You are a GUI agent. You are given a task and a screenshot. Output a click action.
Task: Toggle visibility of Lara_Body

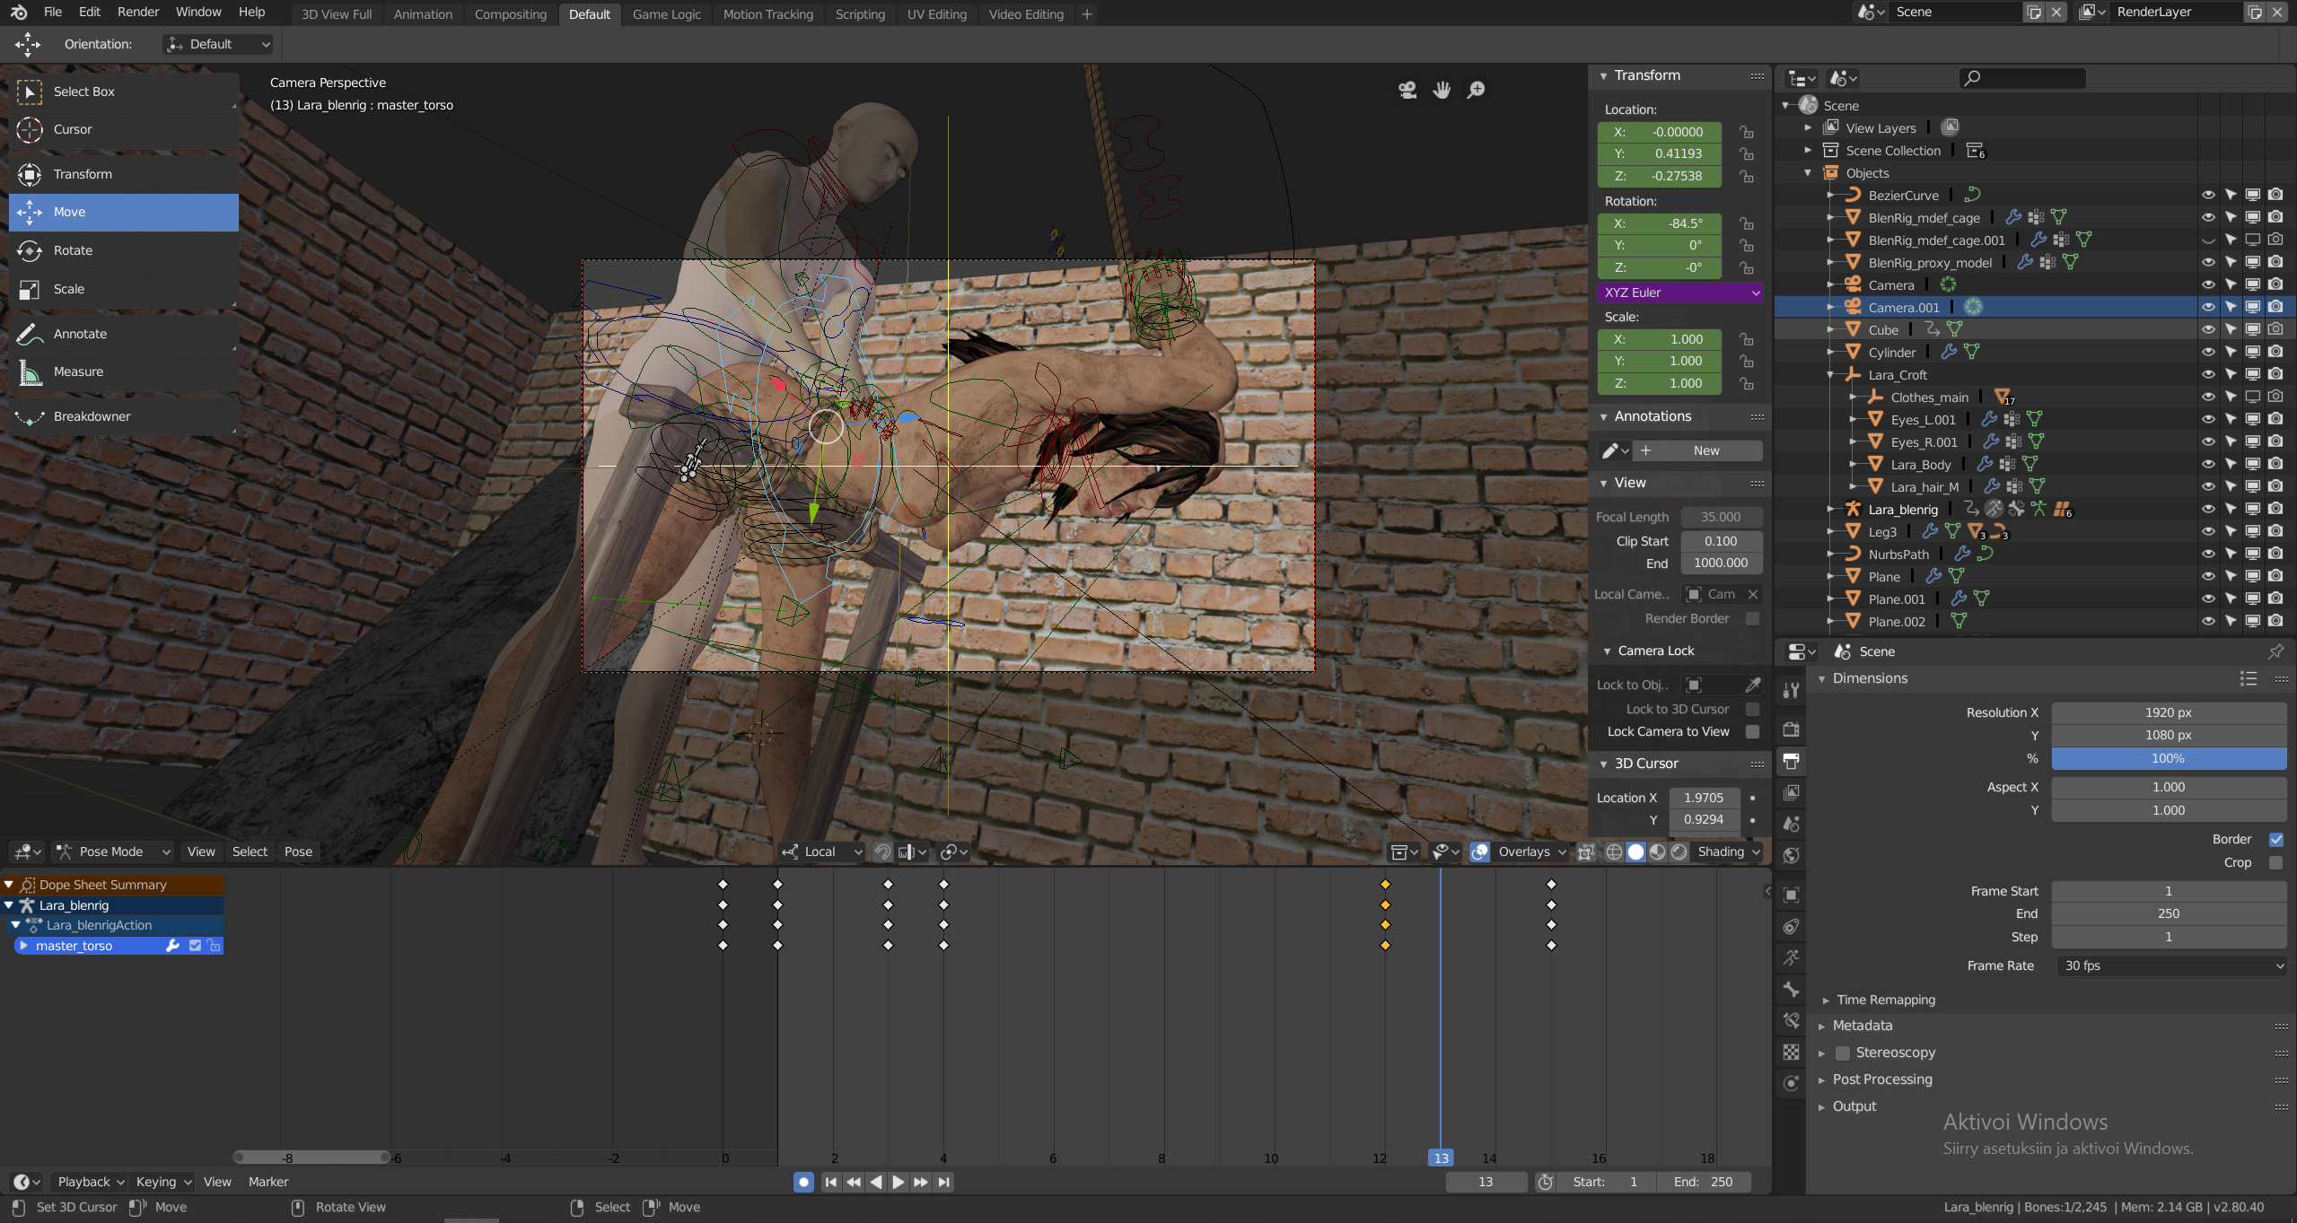(x=2208, y=464)
